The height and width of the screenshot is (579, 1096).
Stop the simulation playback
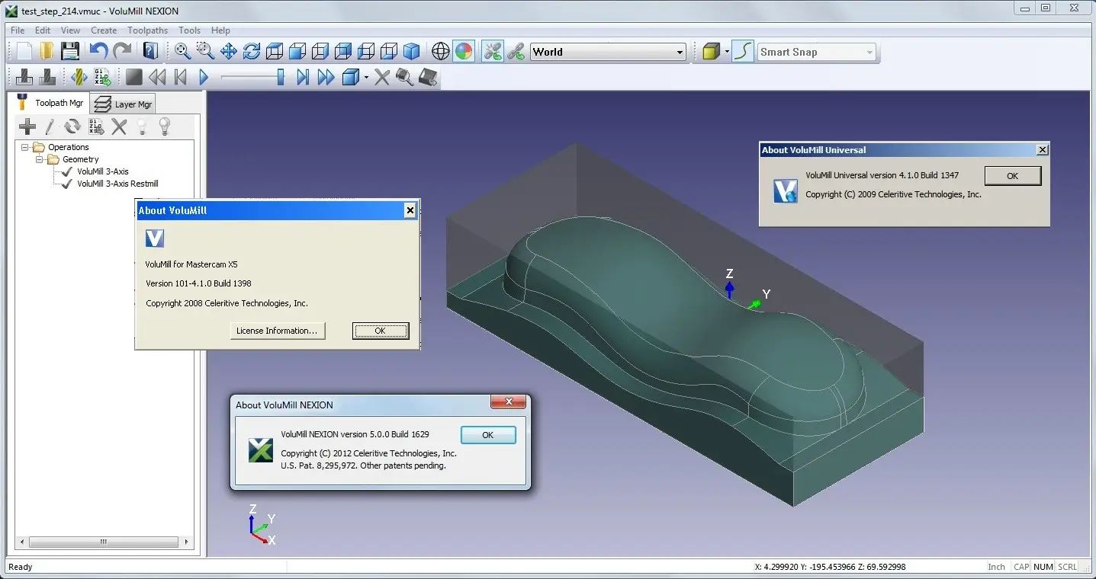[x=134, y=77]
